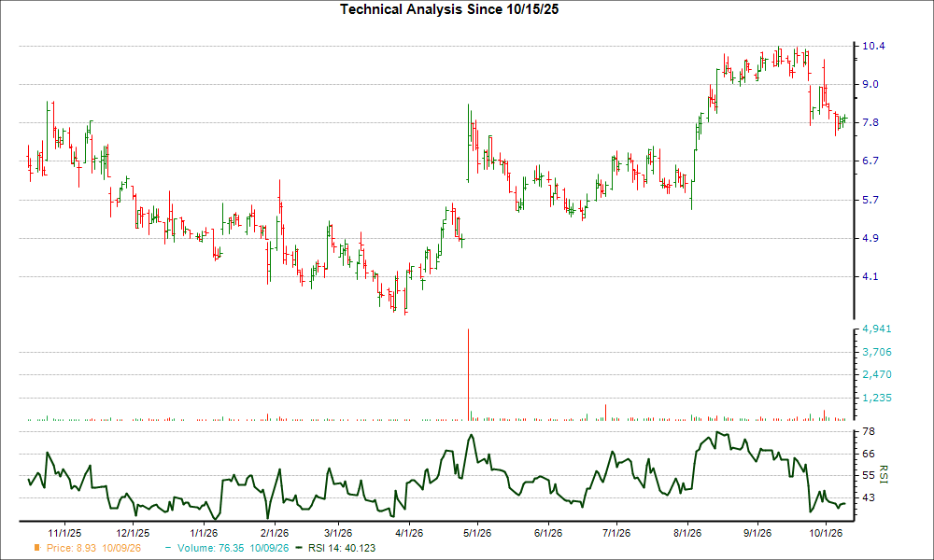This screenshot has width=934, height=560.
Task: Click the 6/1/26 date label
Action: coord(547,533)
